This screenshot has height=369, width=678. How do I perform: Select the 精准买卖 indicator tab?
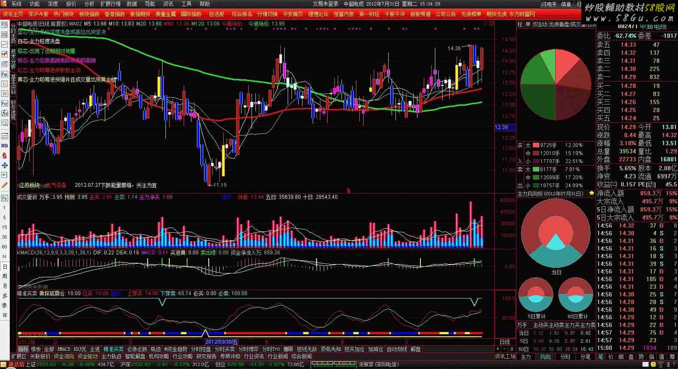[x=114, y=349]
